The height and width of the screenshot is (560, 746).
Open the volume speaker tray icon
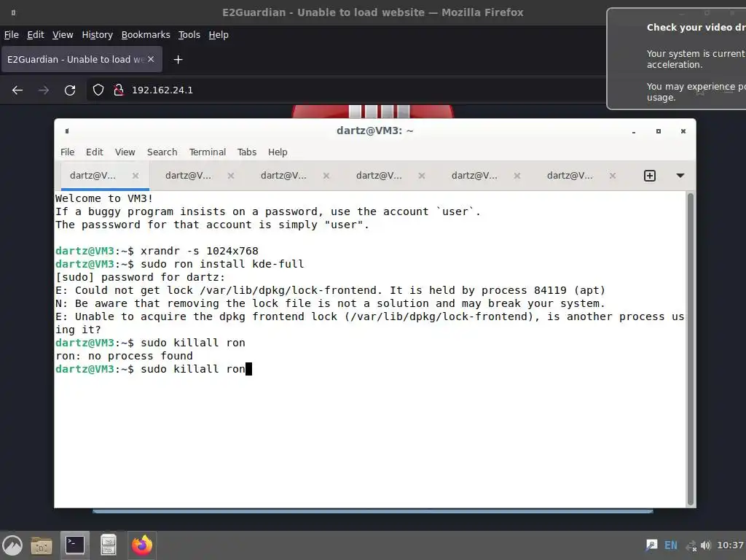705,545
